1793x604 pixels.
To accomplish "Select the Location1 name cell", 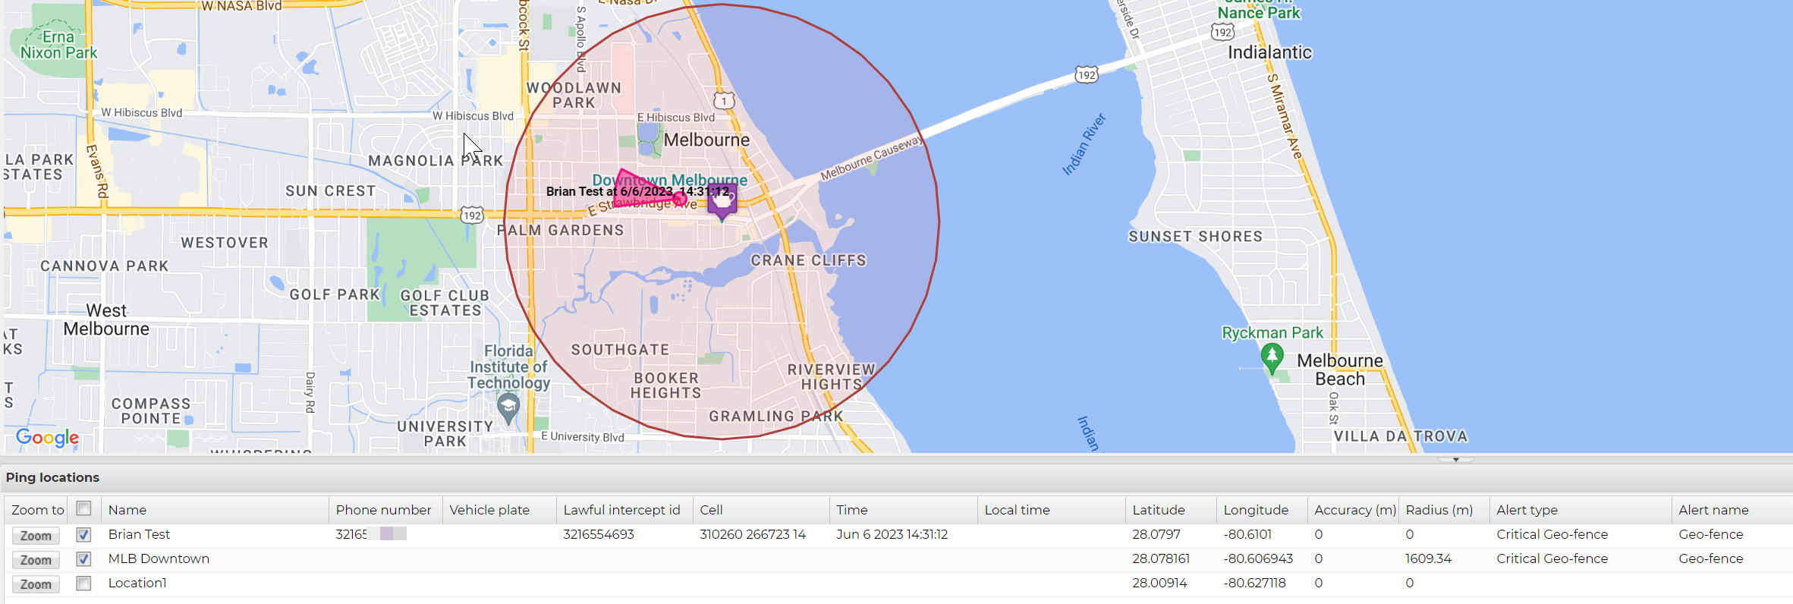I will click(x=137, y=583).
